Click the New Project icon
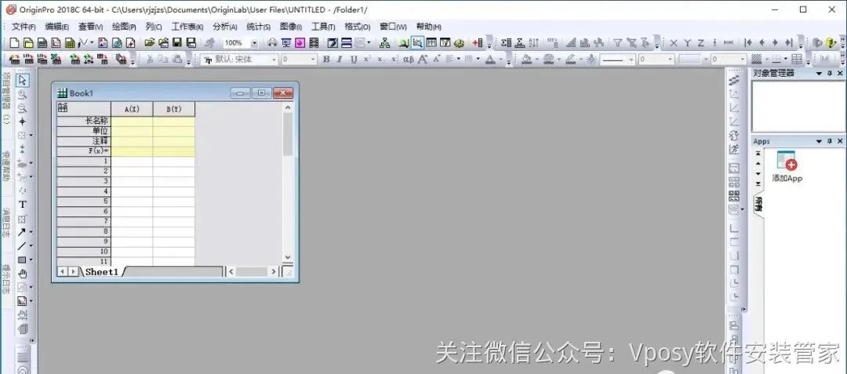 (15, 42)
